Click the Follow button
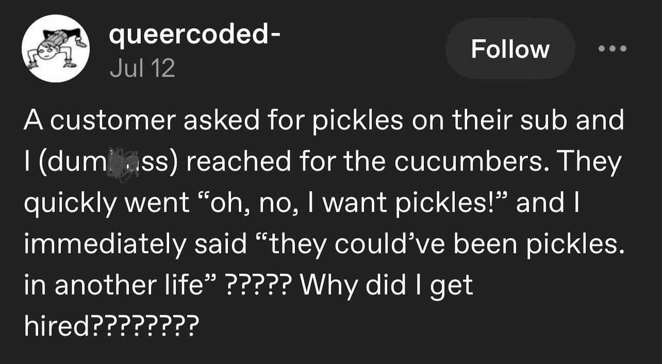662x364 pixels. tap(510, 49)
